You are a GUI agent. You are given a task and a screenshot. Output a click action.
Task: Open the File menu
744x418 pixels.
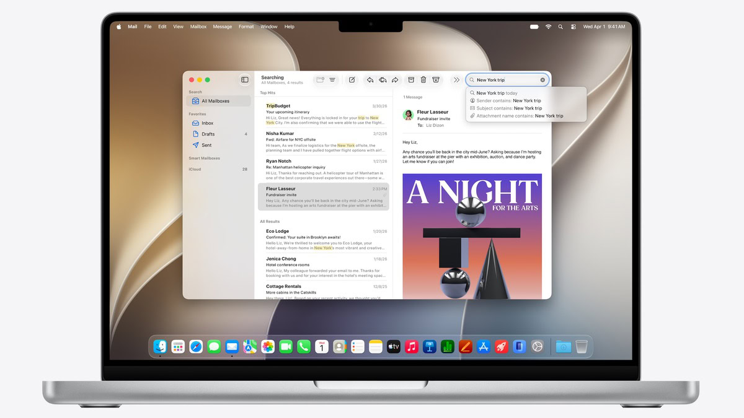pyautogui.click(x=148, y=27)
